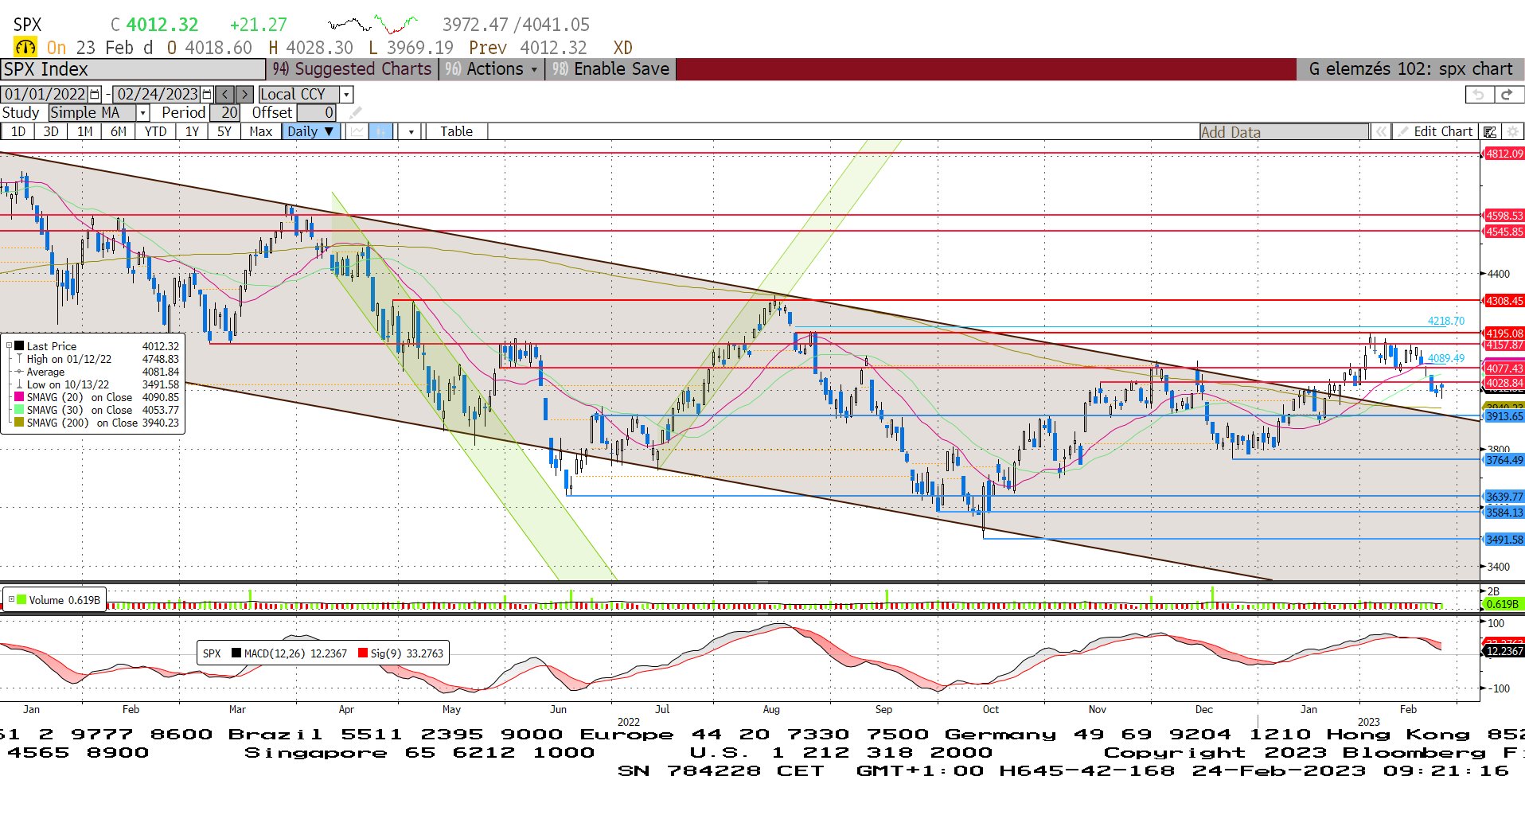1525x815 pixels.
Task: Click the intraday sparkline mini chart
Action: pyautogui.click(x=373, y=24)
